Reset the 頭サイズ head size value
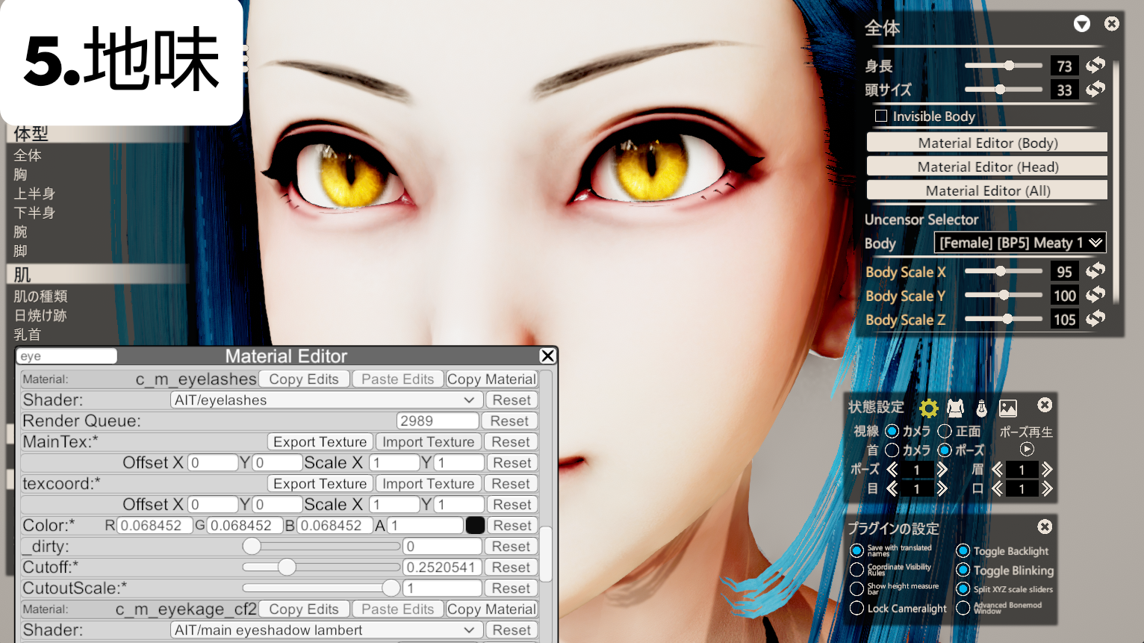Screen dimensions: 1144x643 pos(1095,90)
